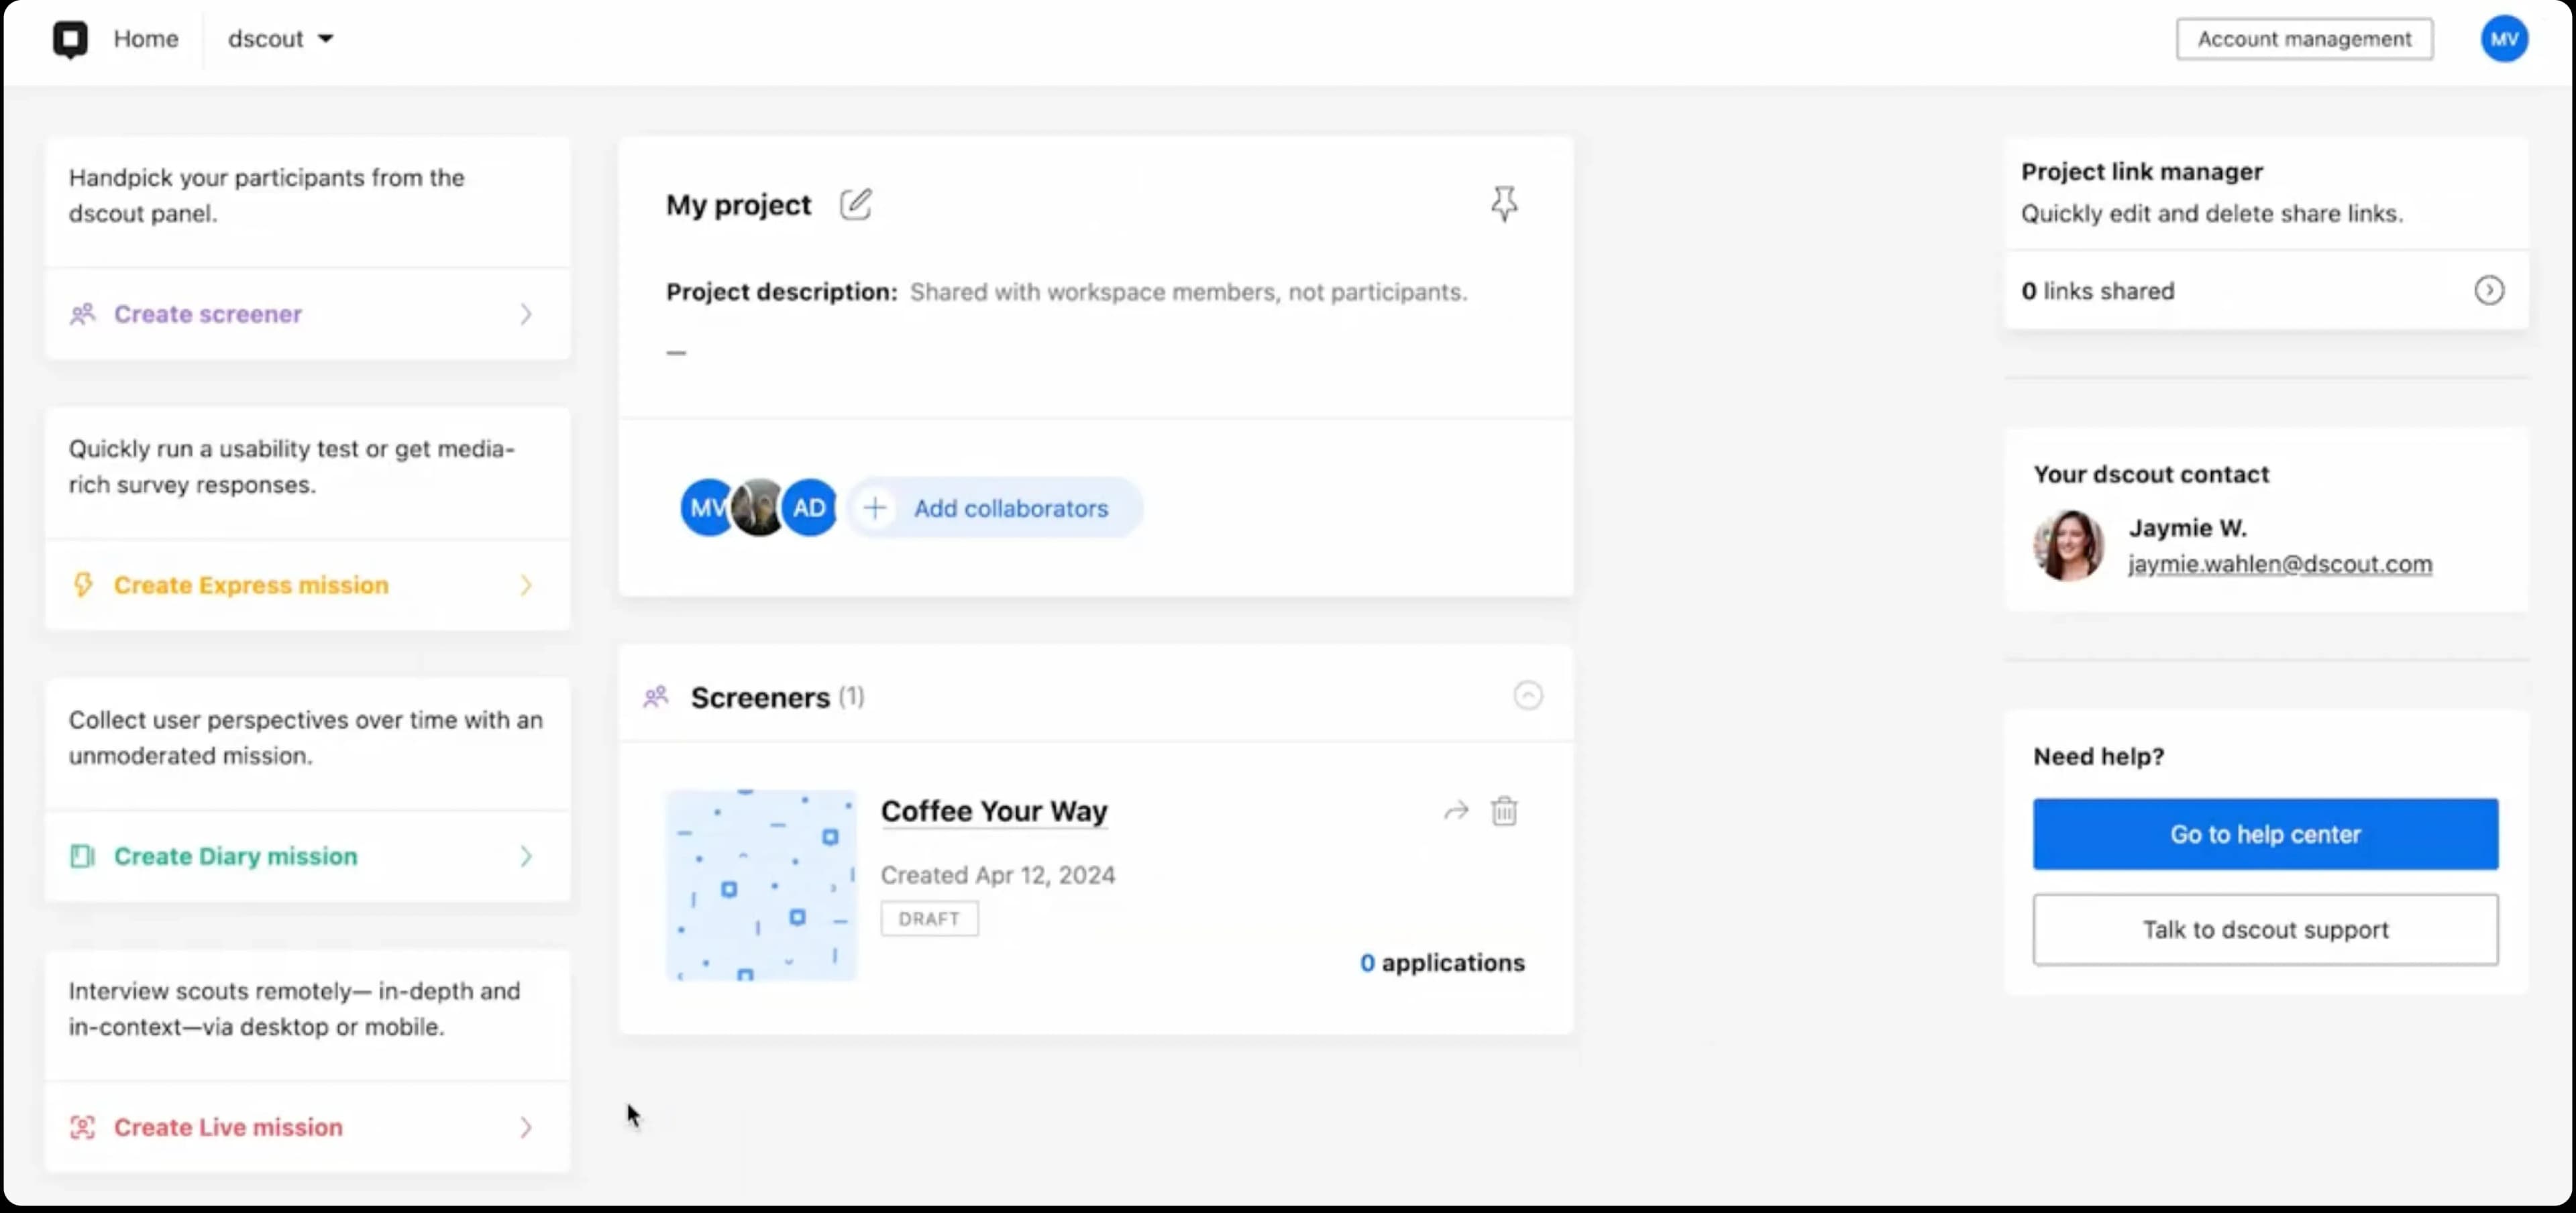Click jaymie.wahlen@dscout.com email link

2279,563
